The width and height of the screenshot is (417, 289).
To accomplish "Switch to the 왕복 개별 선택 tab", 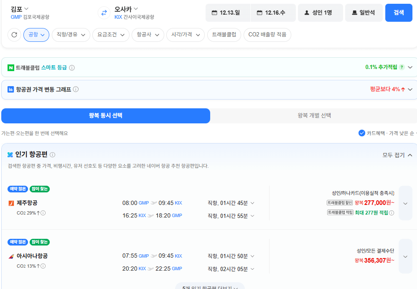I will 314,115.
